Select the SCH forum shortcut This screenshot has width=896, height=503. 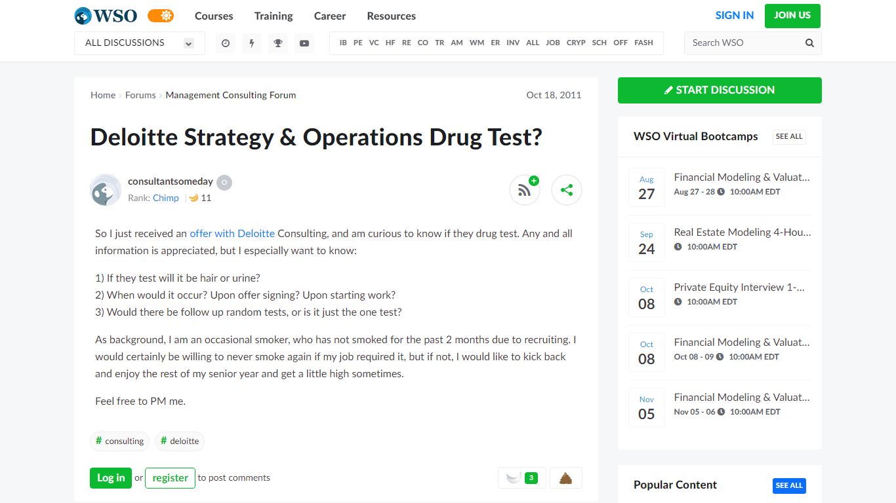coord(600,43)
